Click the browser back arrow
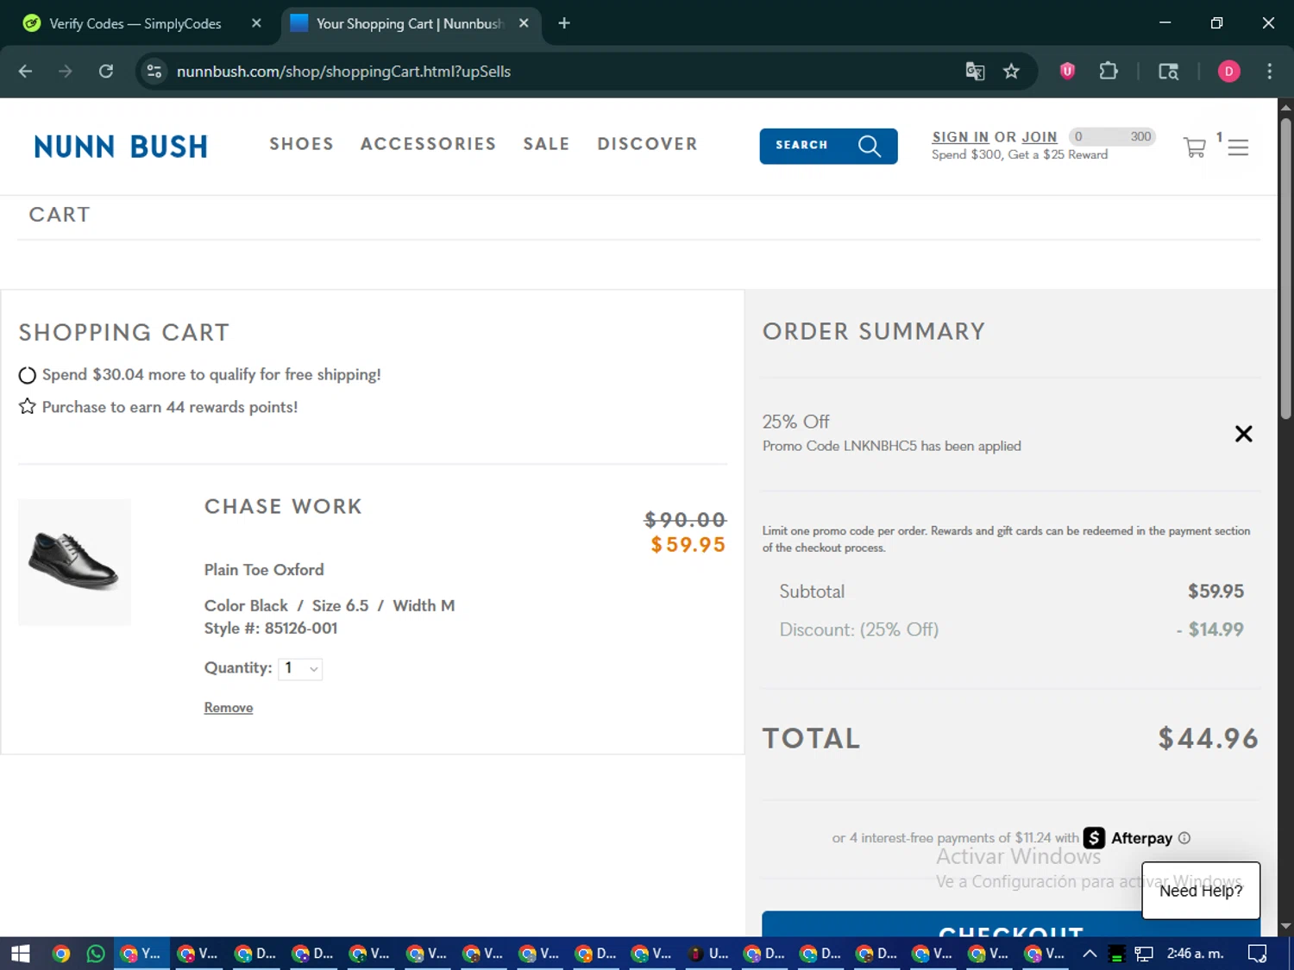The width and height of the screenshot is (1294, 970). click(25, 72)
